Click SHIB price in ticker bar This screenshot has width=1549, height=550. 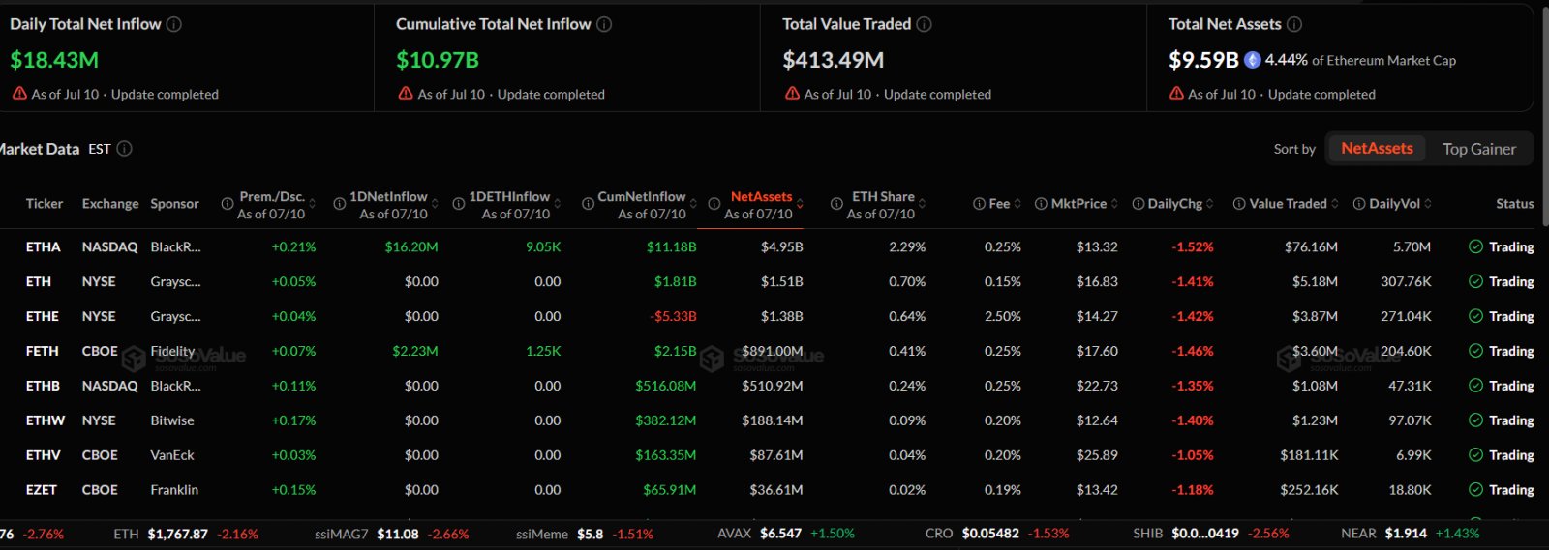click(1205, 534)
